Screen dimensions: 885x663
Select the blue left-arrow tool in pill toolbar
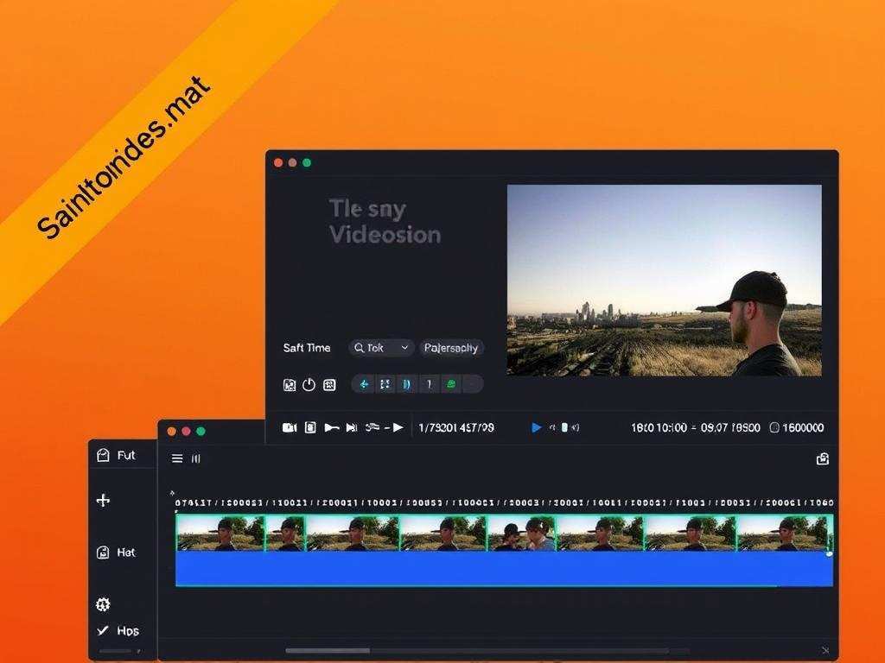point(364,384)
